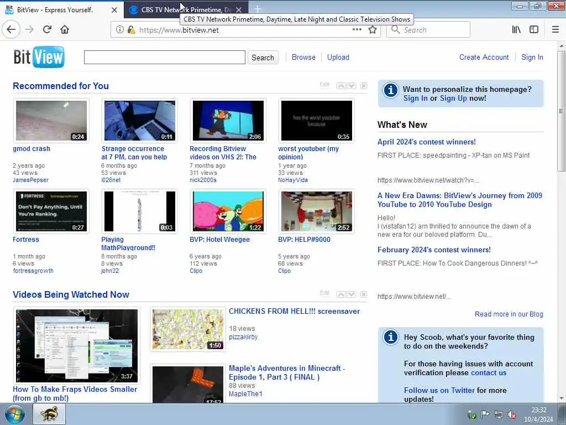Click Create Account in the header
This screenshot has width=566, height=425.
[484, 57]
